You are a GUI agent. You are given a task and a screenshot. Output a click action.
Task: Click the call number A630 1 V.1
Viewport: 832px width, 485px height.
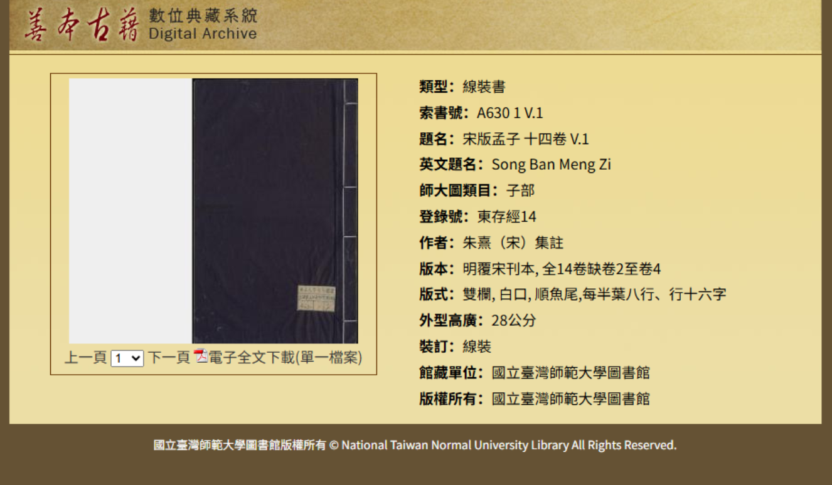click(x=510, y=113)
